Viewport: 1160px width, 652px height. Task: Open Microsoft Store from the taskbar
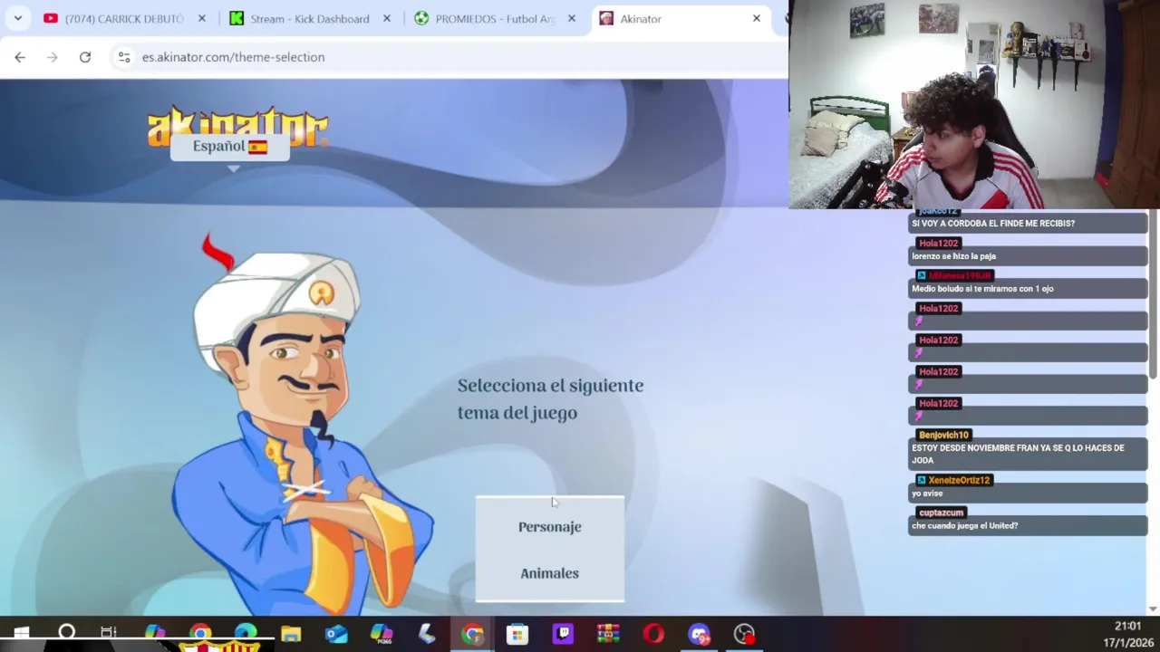517,634
